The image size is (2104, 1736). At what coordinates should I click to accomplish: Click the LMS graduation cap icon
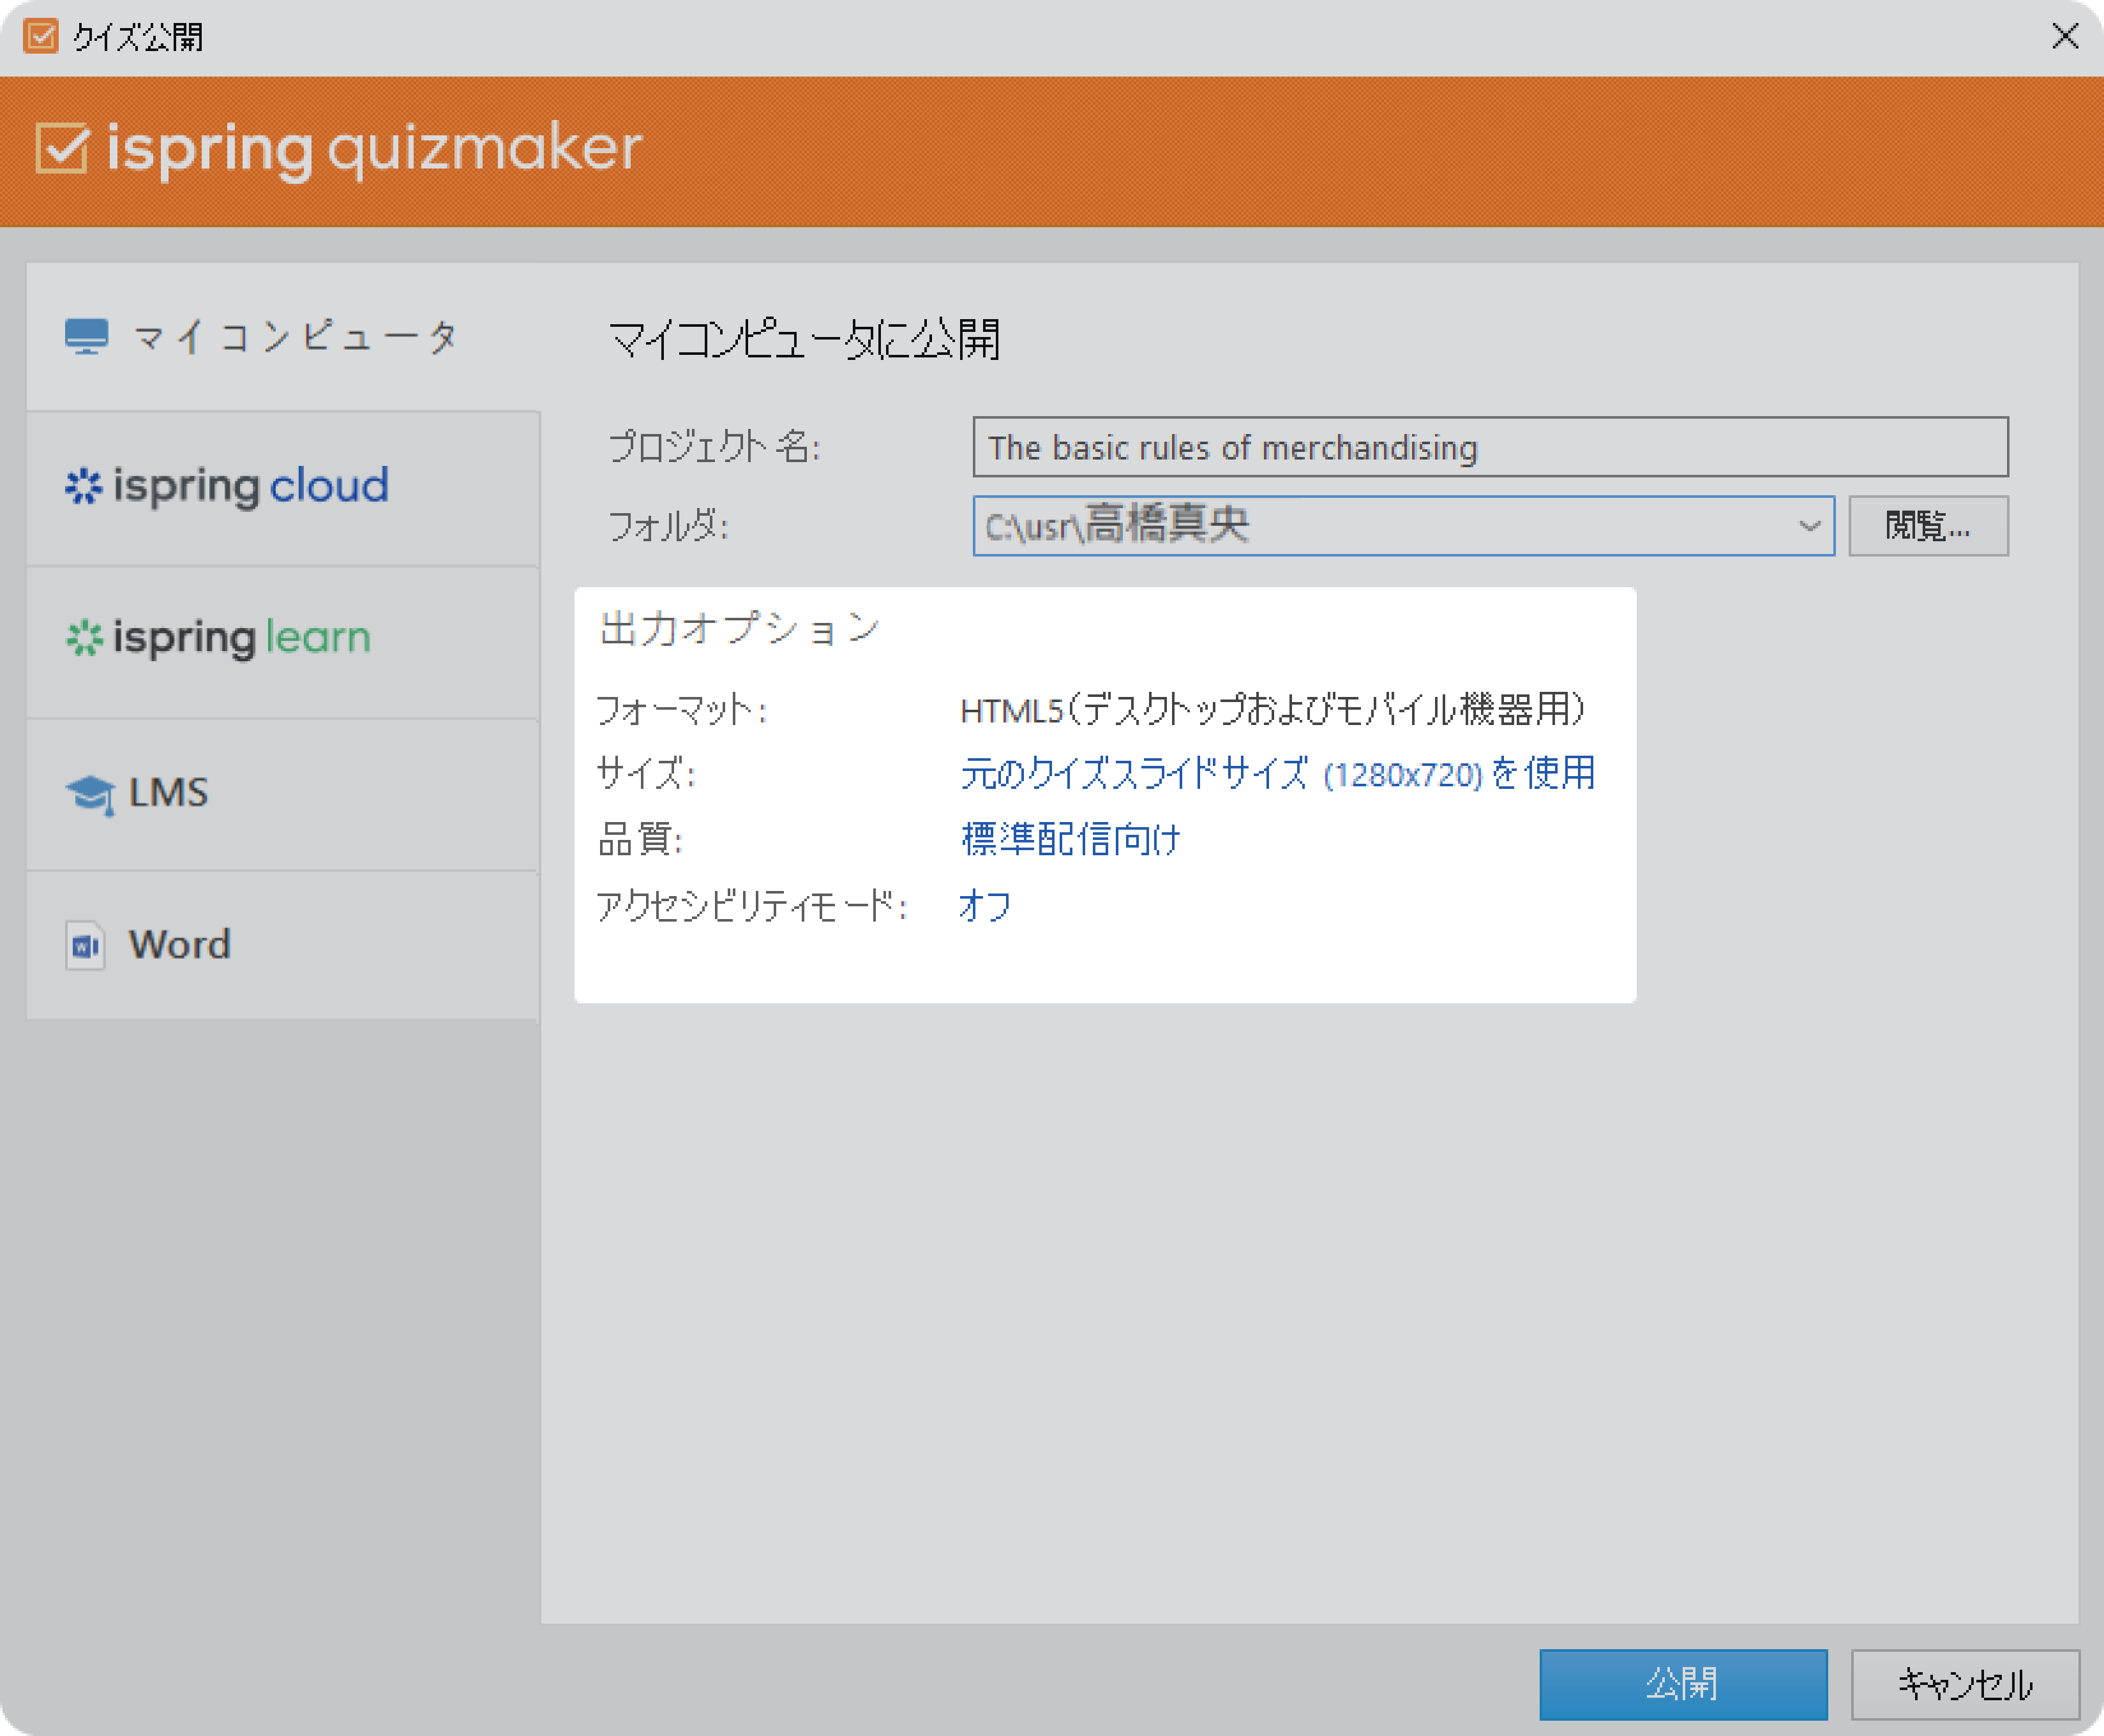[x=90, y=795]
